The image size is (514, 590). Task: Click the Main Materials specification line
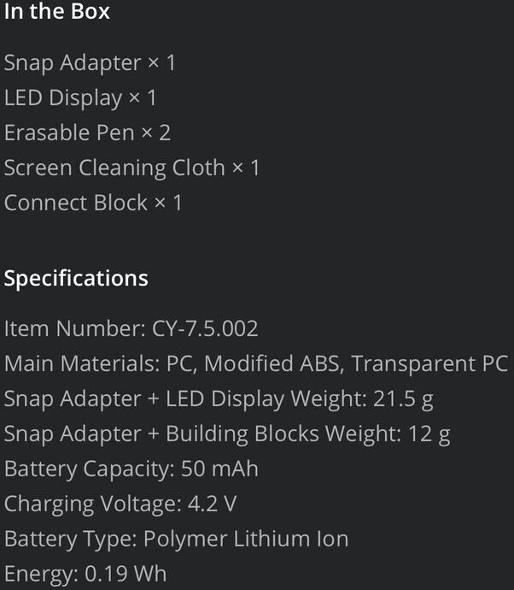click(256, 364)
